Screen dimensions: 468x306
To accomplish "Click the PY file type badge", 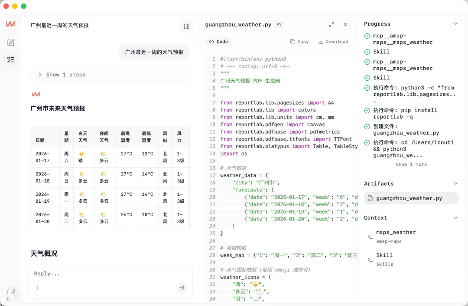I will [x=279, y=25].
